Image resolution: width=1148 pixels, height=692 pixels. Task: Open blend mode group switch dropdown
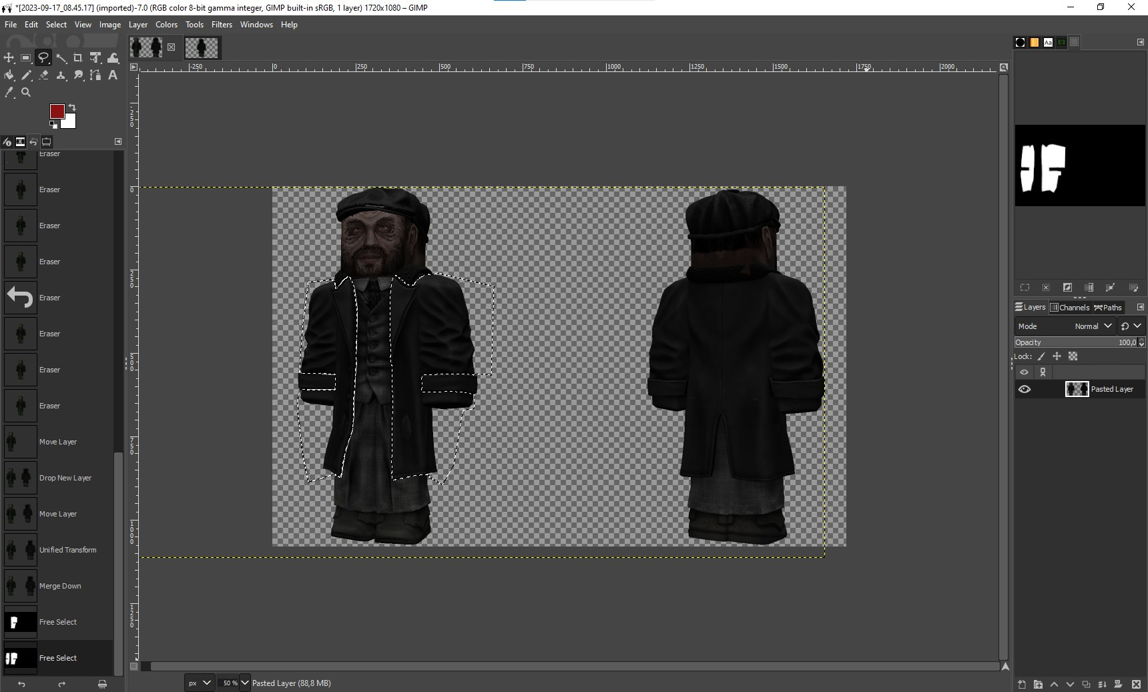pyautogui.click(x=1131, y=326)
